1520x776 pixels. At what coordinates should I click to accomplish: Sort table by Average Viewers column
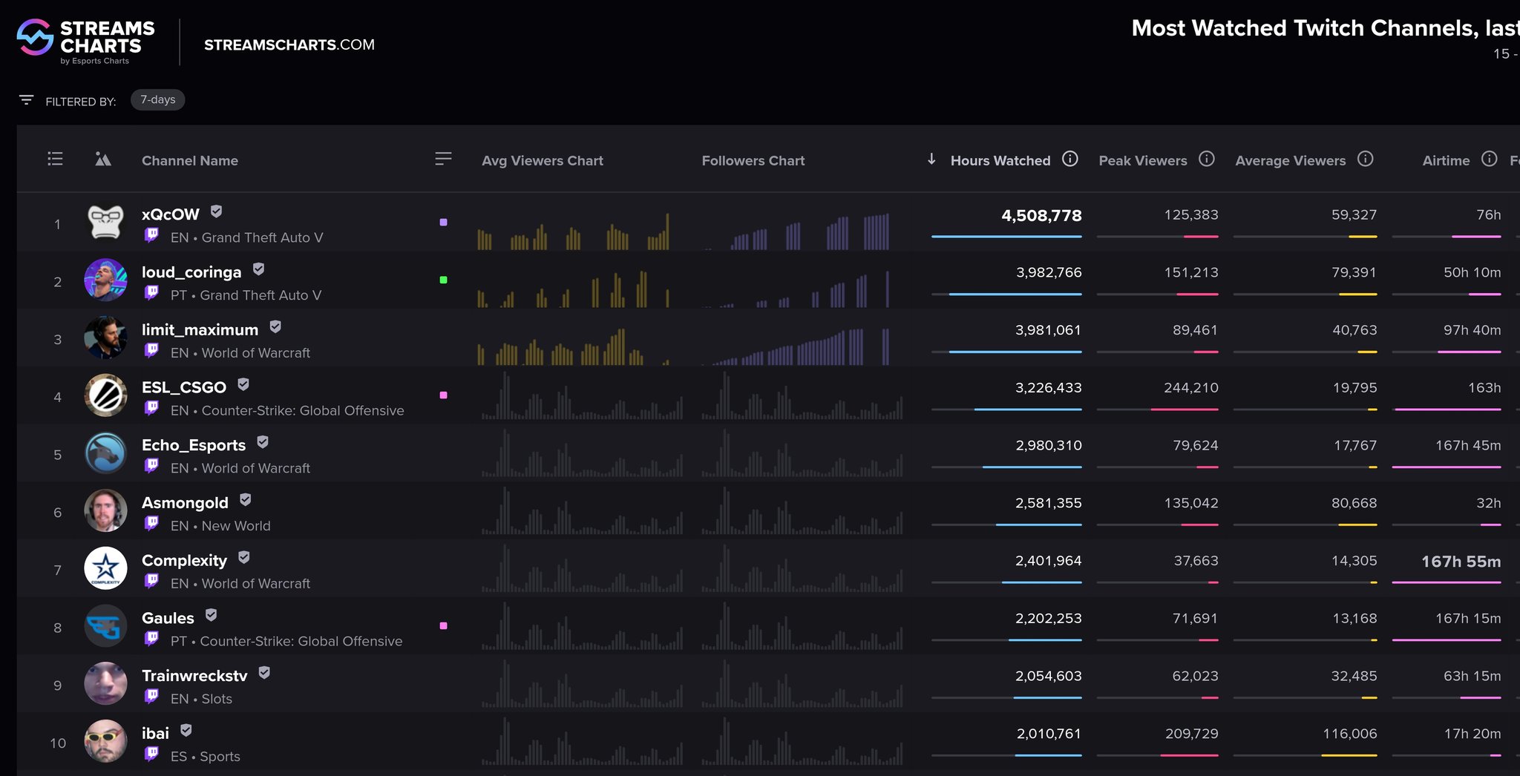(x=1291, y=160)
